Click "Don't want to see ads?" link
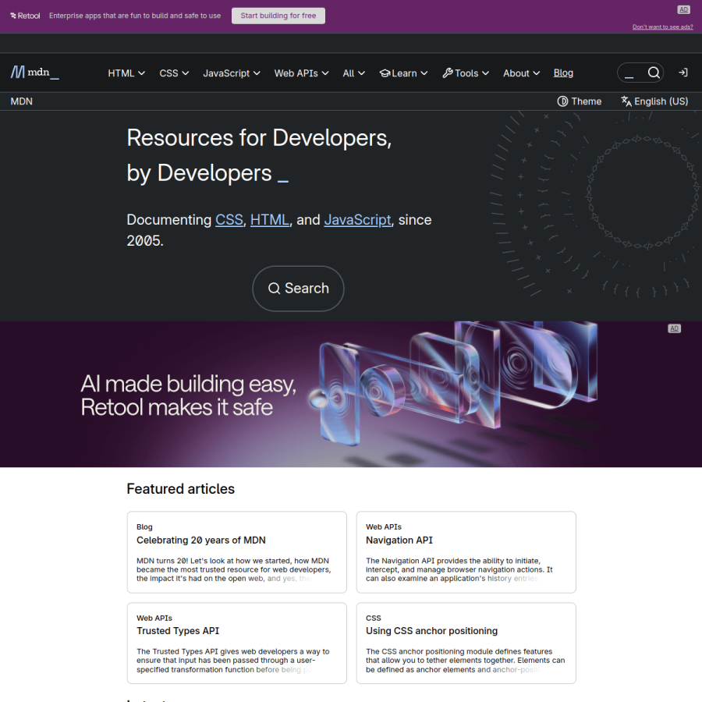The image size is (702, 702). click(x=662, y=27)
